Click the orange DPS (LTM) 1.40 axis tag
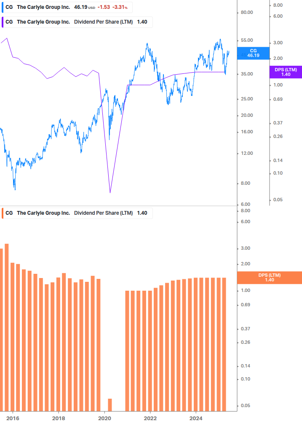Screen dimensions: 302x424 pos(269,278)
